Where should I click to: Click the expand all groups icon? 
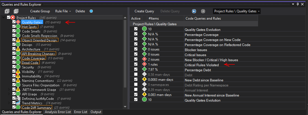(x=7, y=11)
